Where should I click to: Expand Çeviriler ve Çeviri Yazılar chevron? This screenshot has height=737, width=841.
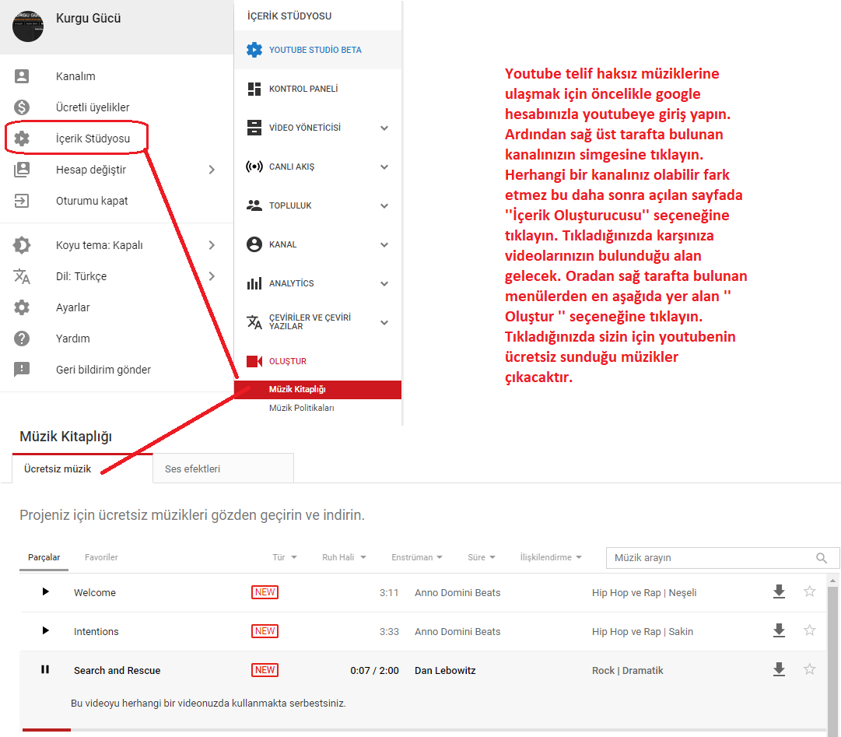click(x=384, y=323)
